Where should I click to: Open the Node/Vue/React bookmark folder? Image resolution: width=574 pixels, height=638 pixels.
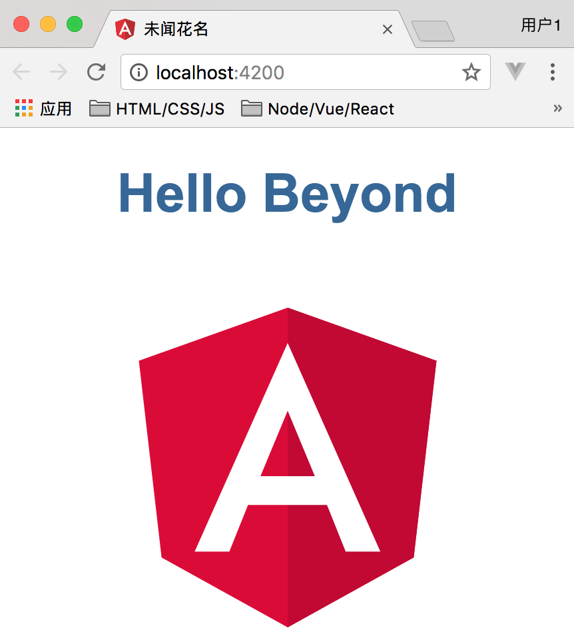(x=318, y=109)
